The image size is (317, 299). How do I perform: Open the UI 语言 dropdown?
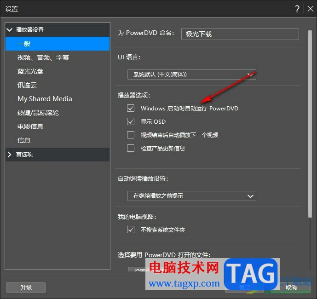[192, 75]
